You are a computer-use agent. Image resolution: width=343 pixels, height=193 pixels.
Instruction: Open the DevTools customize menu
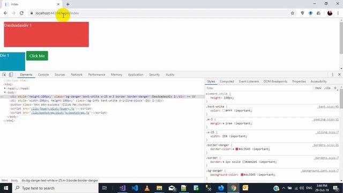click(332, 75)
